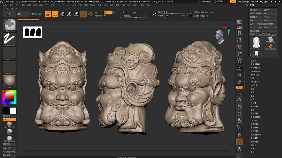The width and height of the screenshot is (282, 158).
Task: Expand the 几何体编辑 section
Action: point(255,64)
